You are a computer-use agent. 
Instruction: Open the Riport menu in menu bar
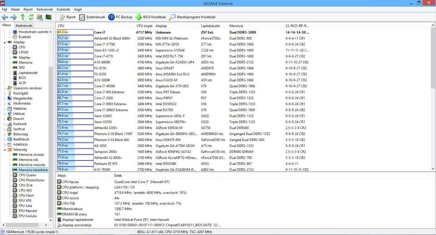(x=28, y=9)
